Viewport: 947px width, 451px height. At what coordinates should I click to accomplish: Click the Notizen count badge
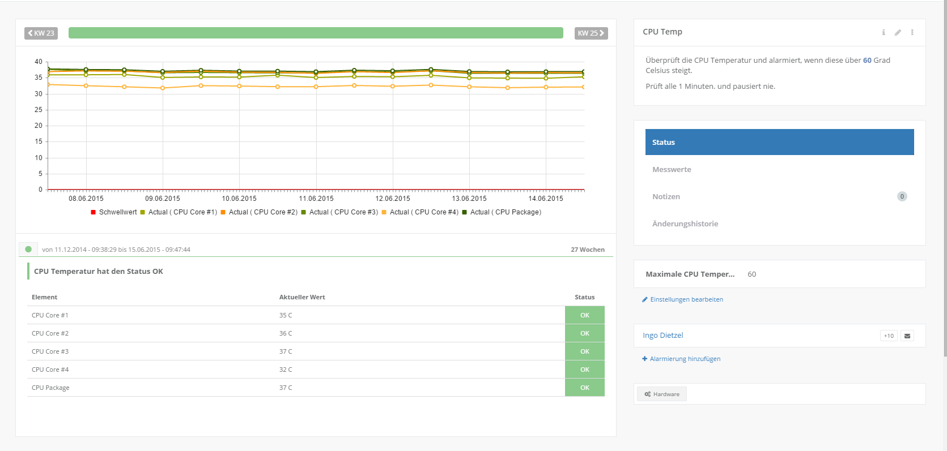click(902, 196)
